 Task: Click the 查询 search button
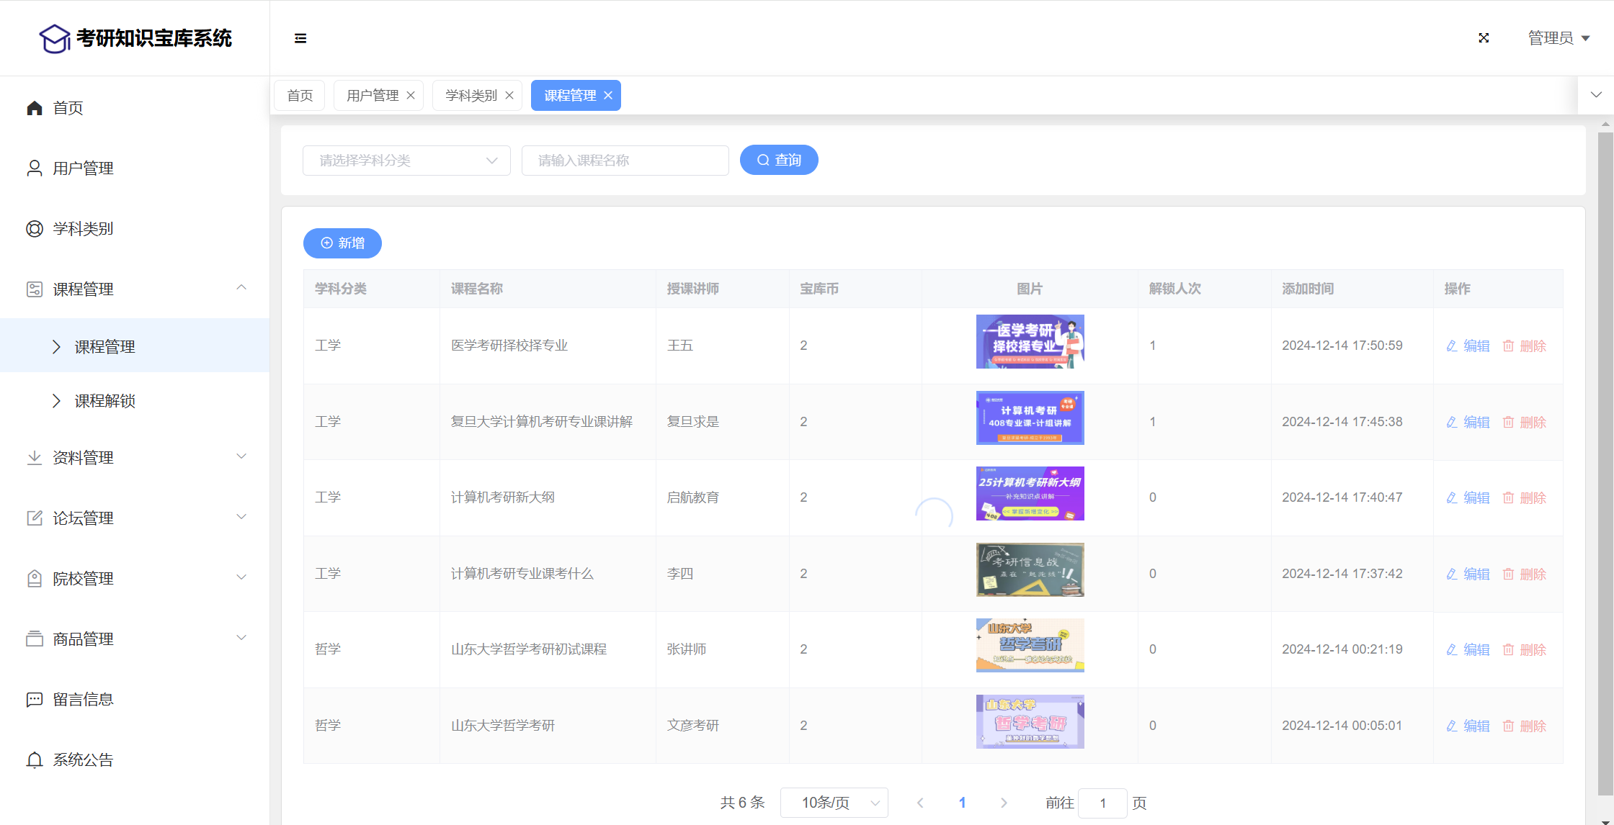tap(779, 160)
